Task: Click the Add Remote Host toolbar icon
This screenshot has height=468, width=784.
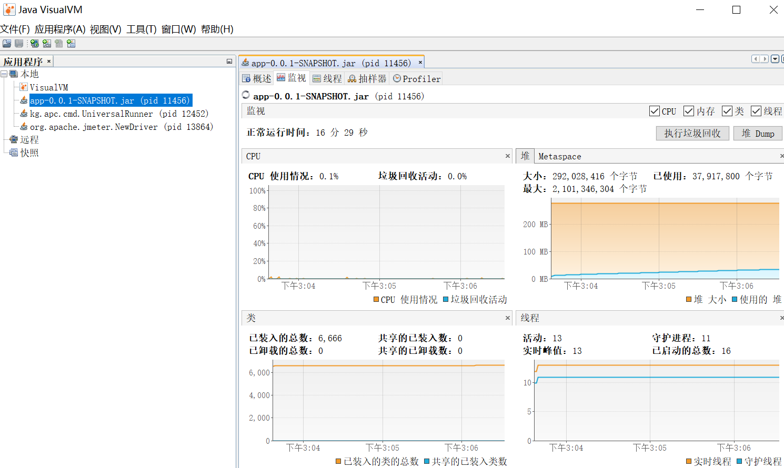Action: [x=34, y=44]
